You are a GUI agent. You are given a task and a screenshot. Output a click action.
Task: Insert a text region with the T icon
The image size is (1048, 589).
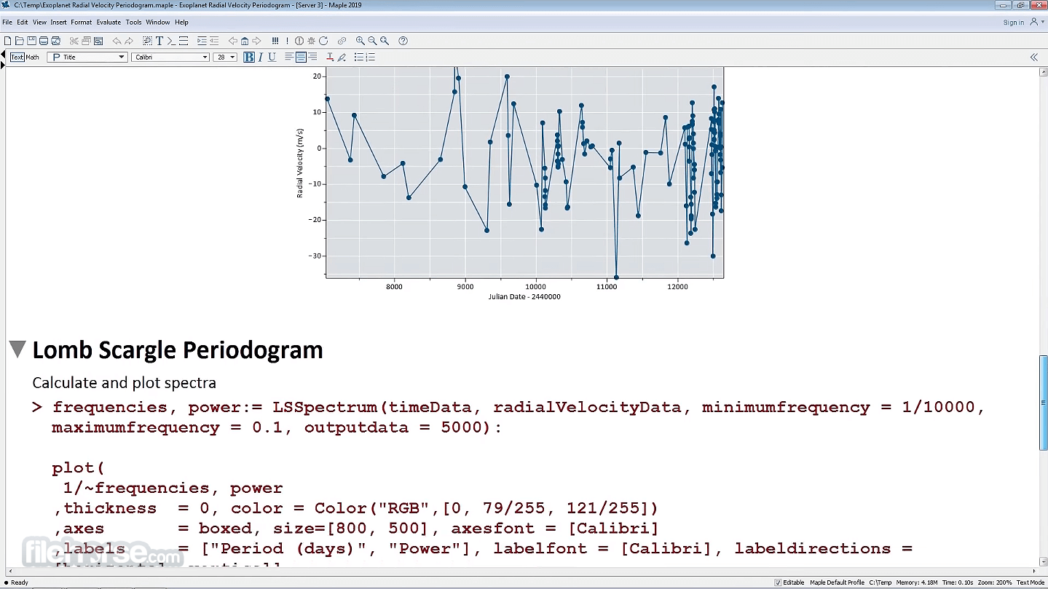159,41
